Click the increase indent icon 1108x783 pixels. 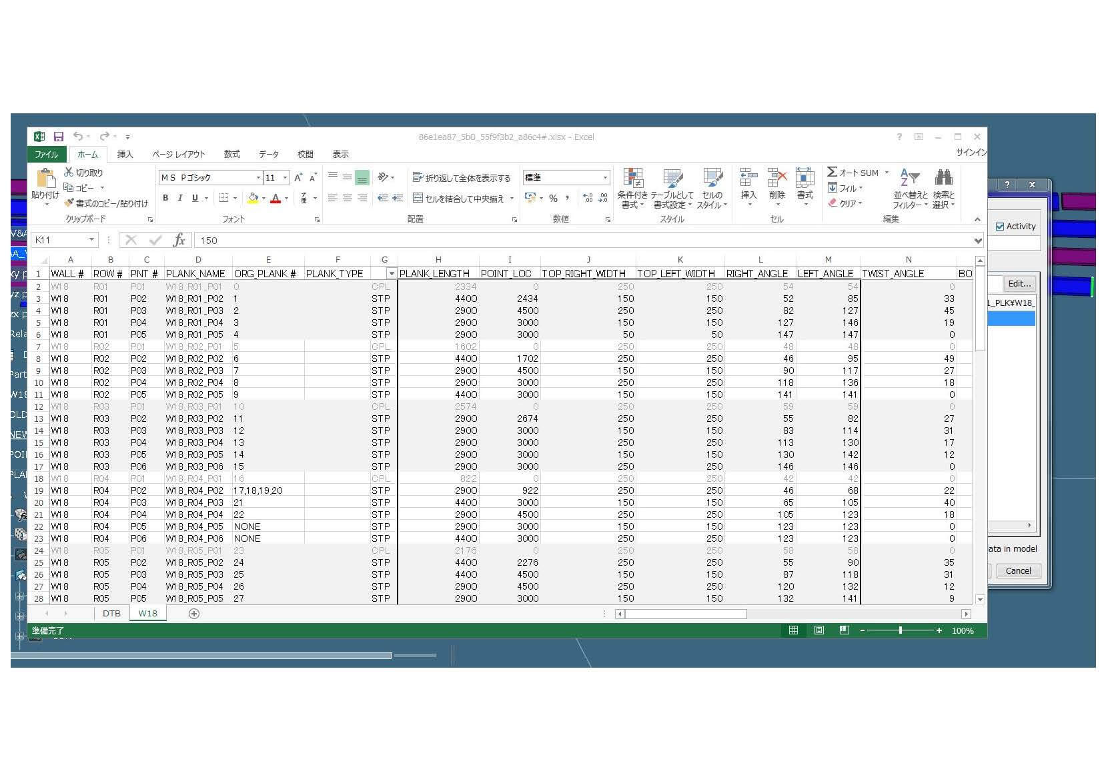(398, 198)
